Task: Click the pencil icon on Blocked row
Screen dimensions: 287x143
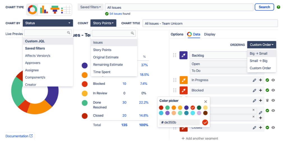Action: 254,90
